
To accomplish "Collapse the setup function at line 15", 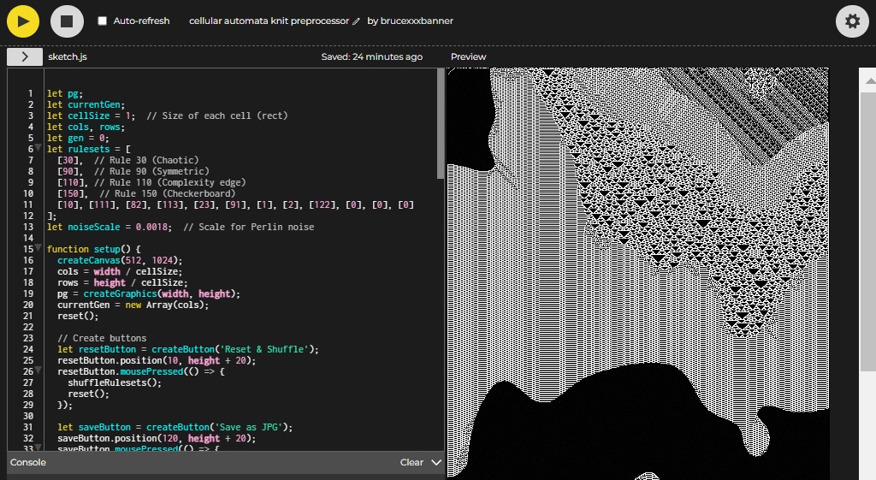I will pos(39,249).
